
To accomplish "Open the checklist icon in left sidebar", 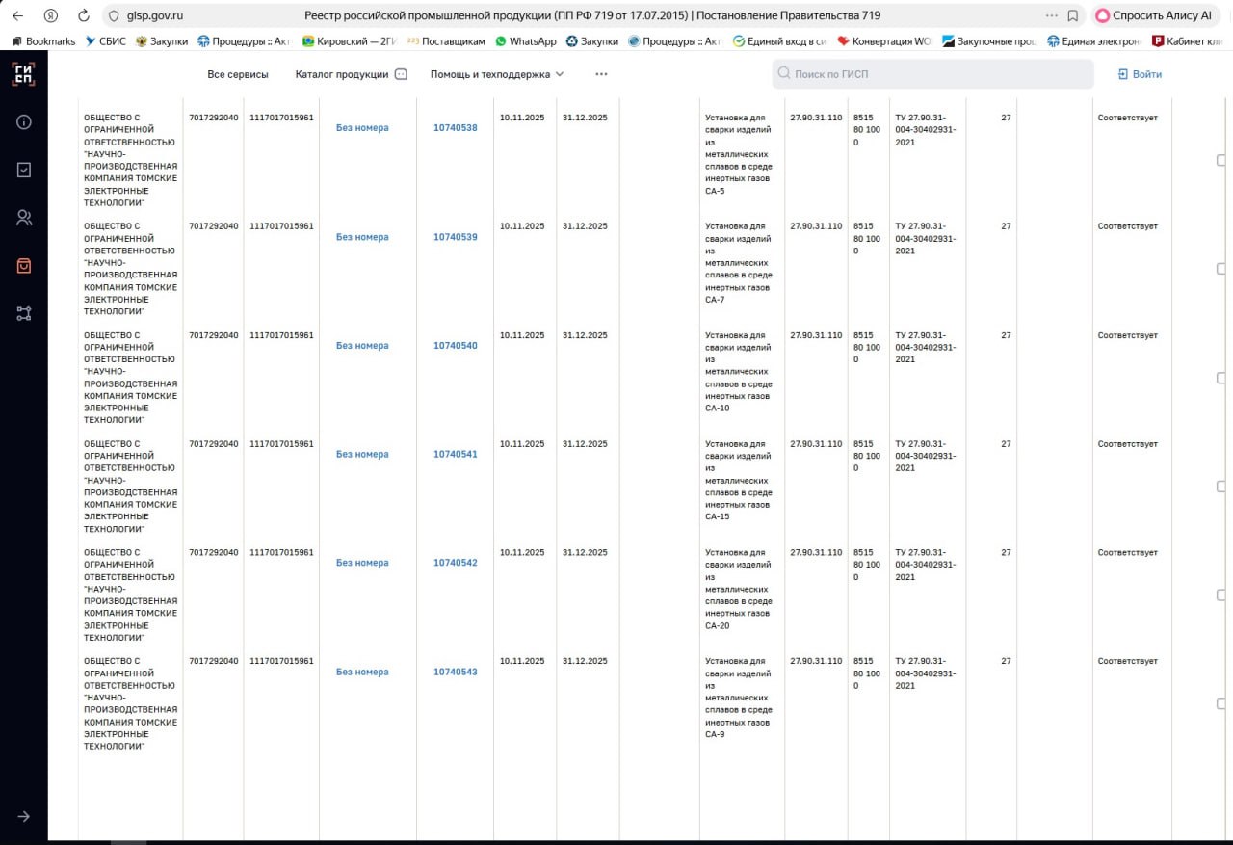I will coord(24,170).
